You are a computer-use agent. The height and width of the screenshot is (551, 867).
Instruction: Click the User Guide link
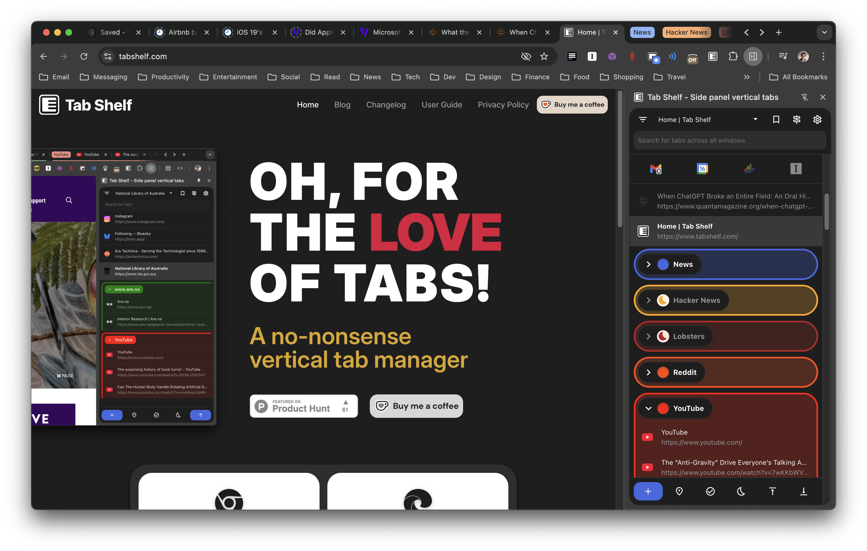click(x=442, y=105)
